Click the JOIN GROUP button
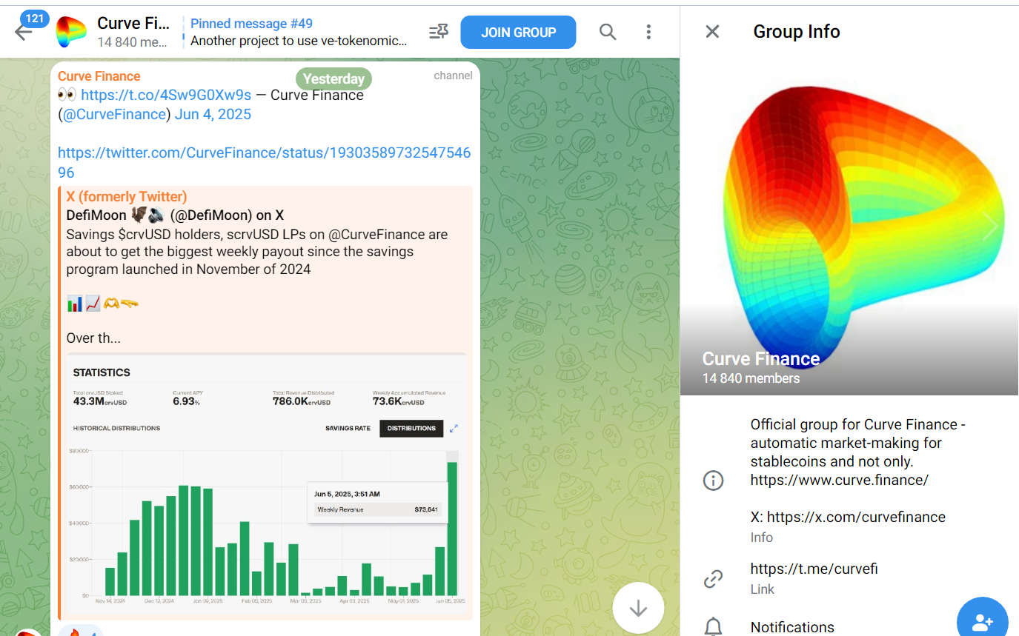The height and width of the screenshot is (636, 1019). (x=518, y=32)
